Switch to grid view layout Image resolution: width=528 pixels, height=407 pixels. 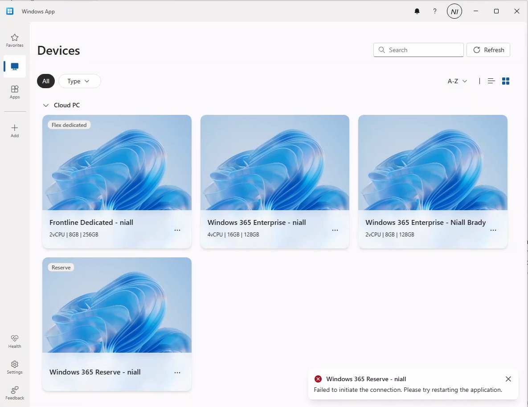505,81
